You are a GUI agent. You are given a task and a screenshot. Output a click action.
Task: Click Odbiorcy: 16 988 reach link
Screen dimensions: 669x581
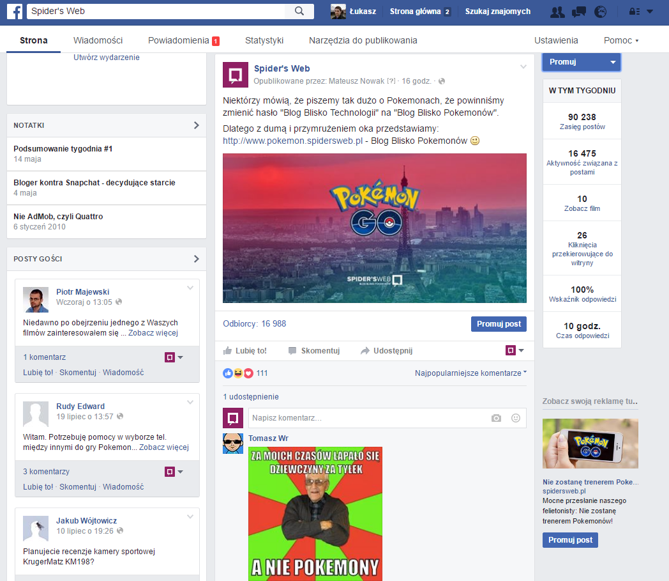[x=254, y=324]
